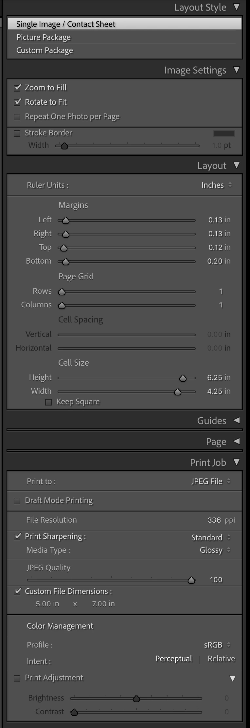
Task: Collapse the Print Job panel triangle
Action: [237, 462]
